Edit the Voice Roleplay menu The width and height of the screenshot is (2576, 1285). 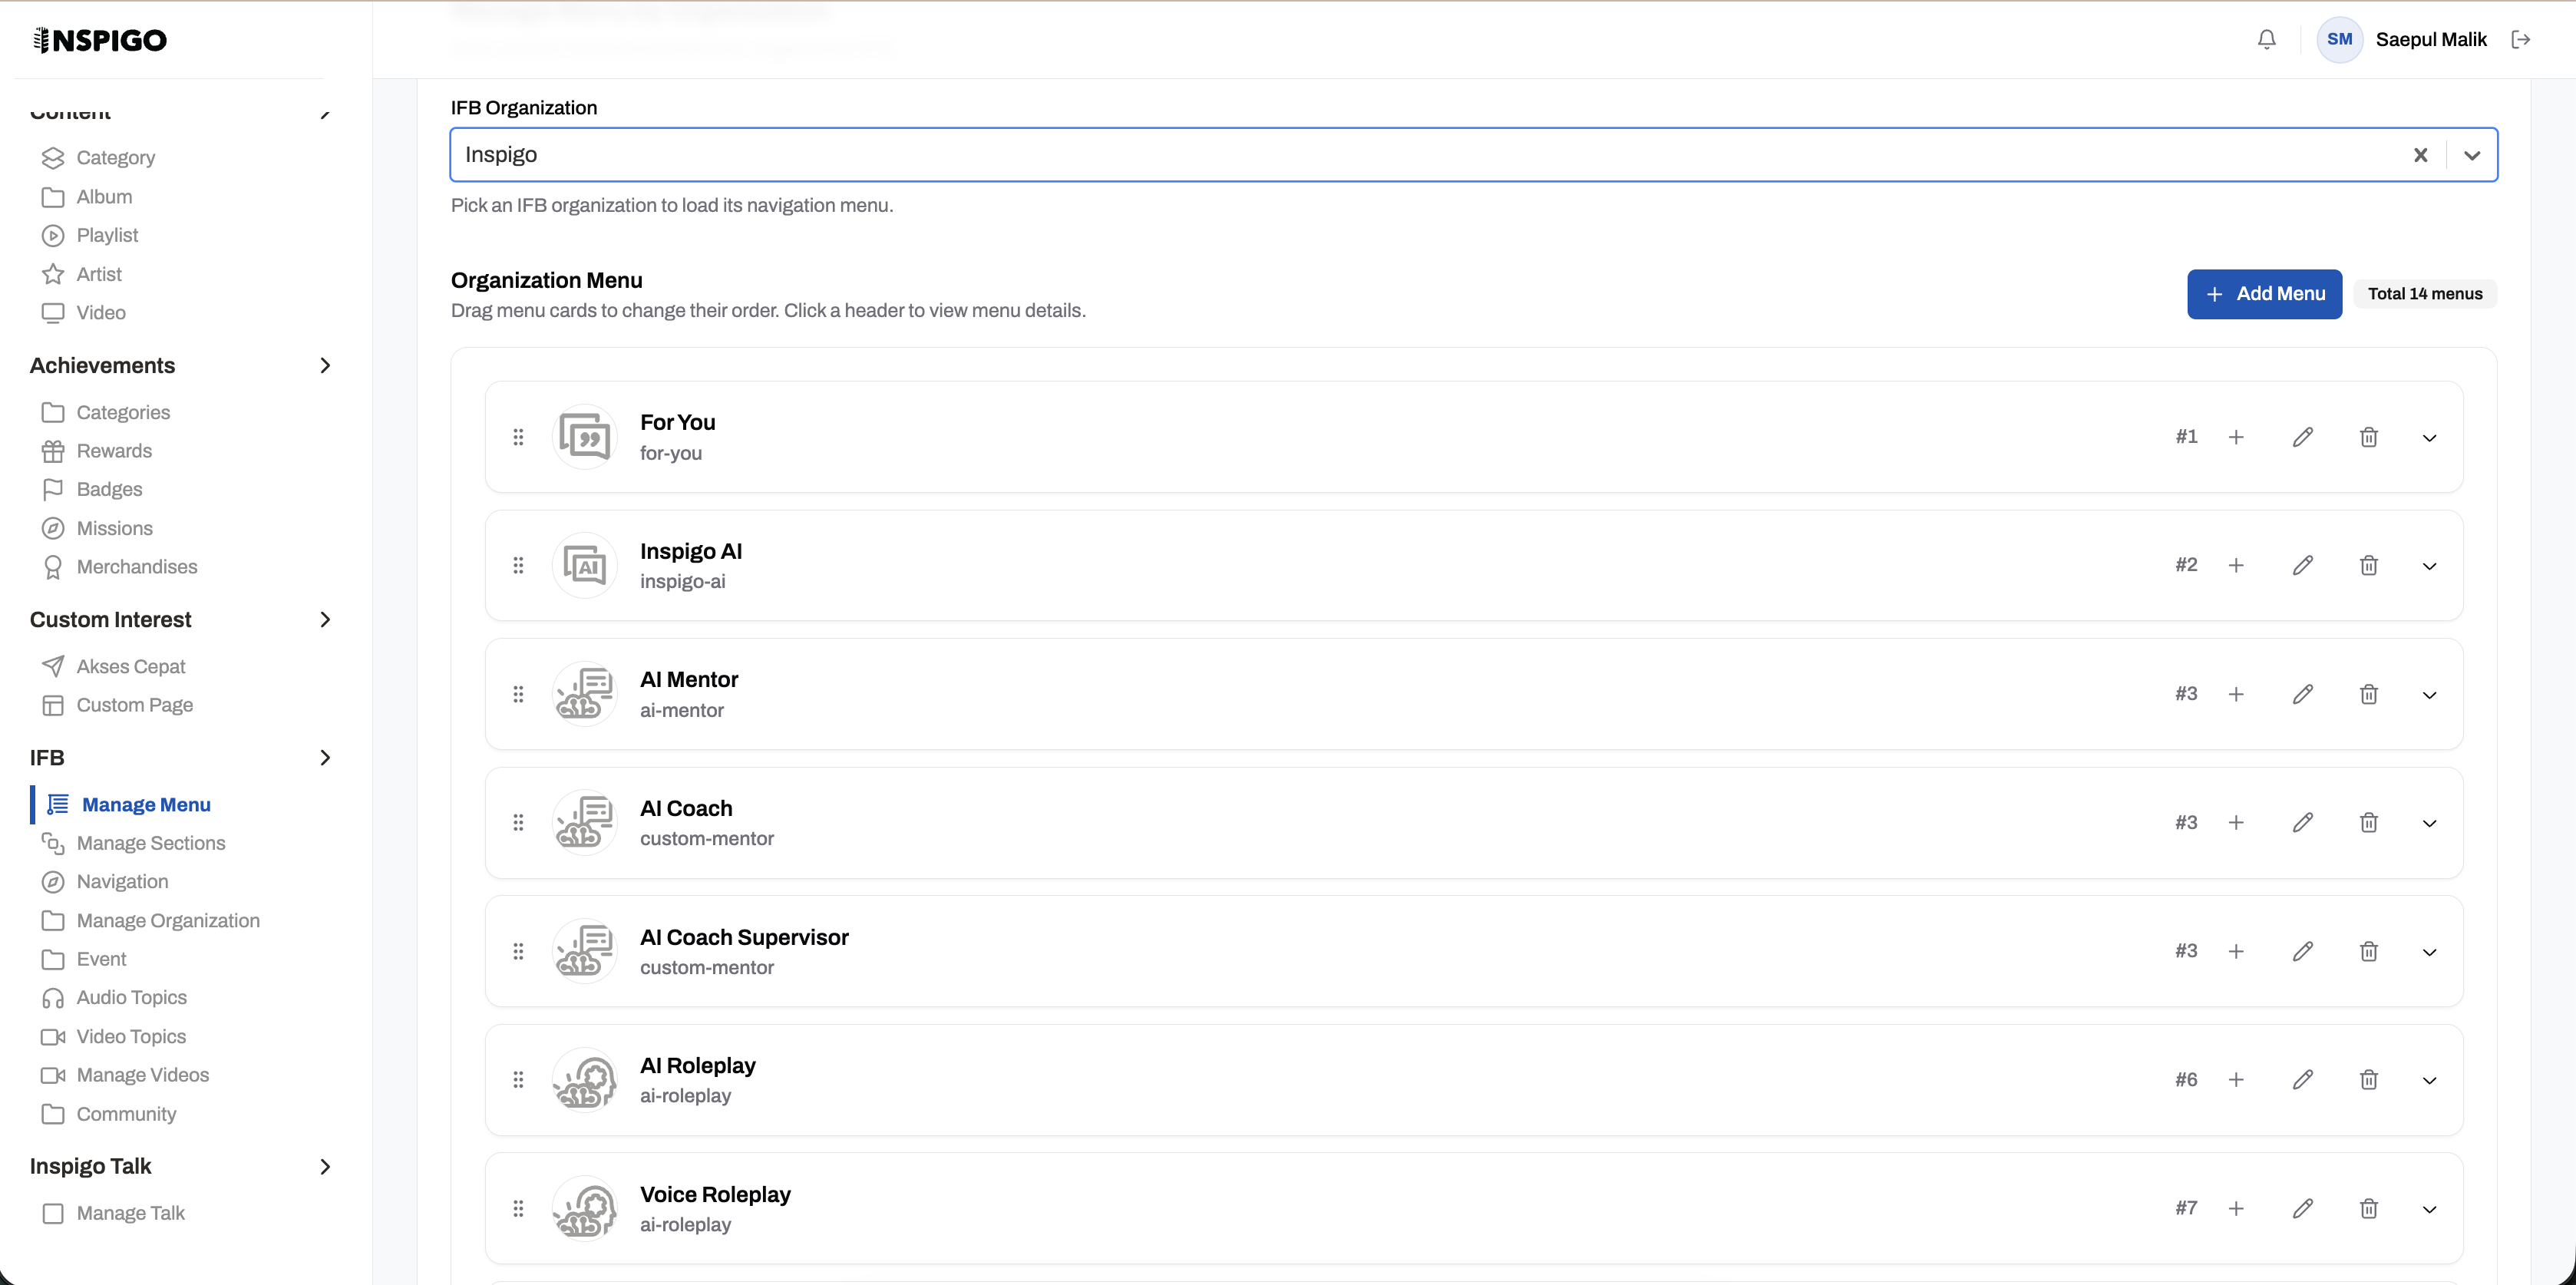pyautogui.click(x=2302, y=1209)
